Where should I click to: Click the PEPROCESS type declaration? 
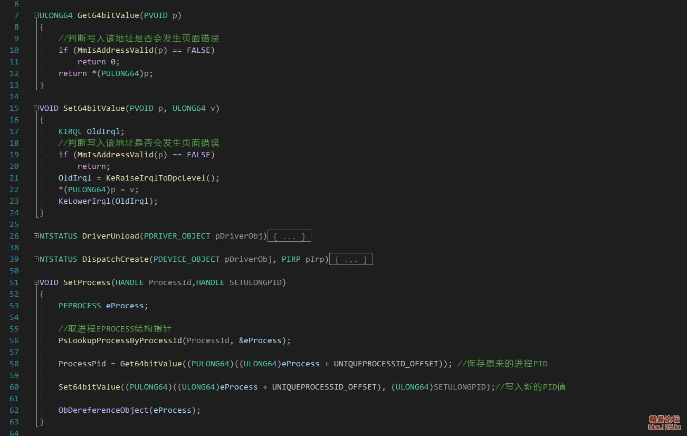79,306
